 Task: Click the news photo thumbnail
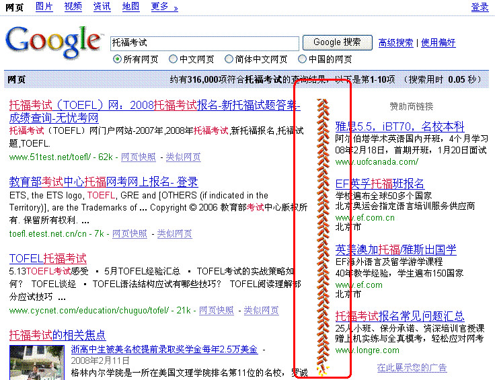click(x=36, y=363)
